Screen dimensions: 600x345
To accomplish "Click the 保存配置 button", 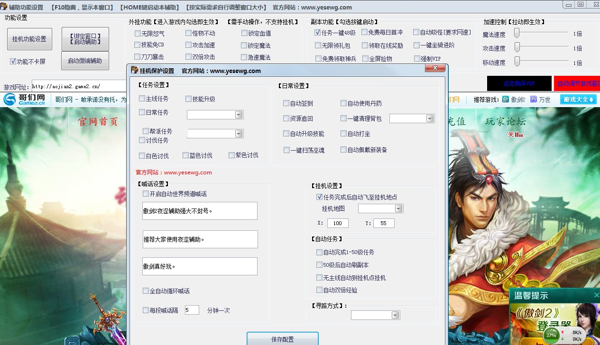I will click(x=283, y=338).
